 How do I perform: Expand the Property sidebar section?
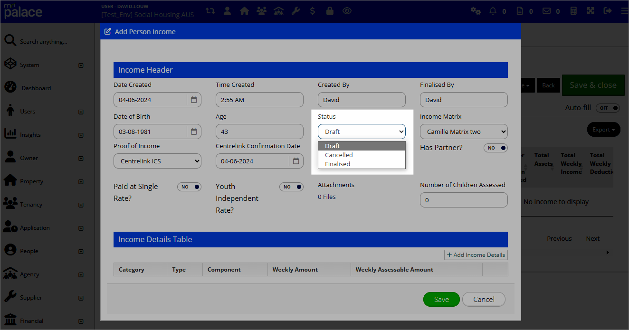coord(81,181)
